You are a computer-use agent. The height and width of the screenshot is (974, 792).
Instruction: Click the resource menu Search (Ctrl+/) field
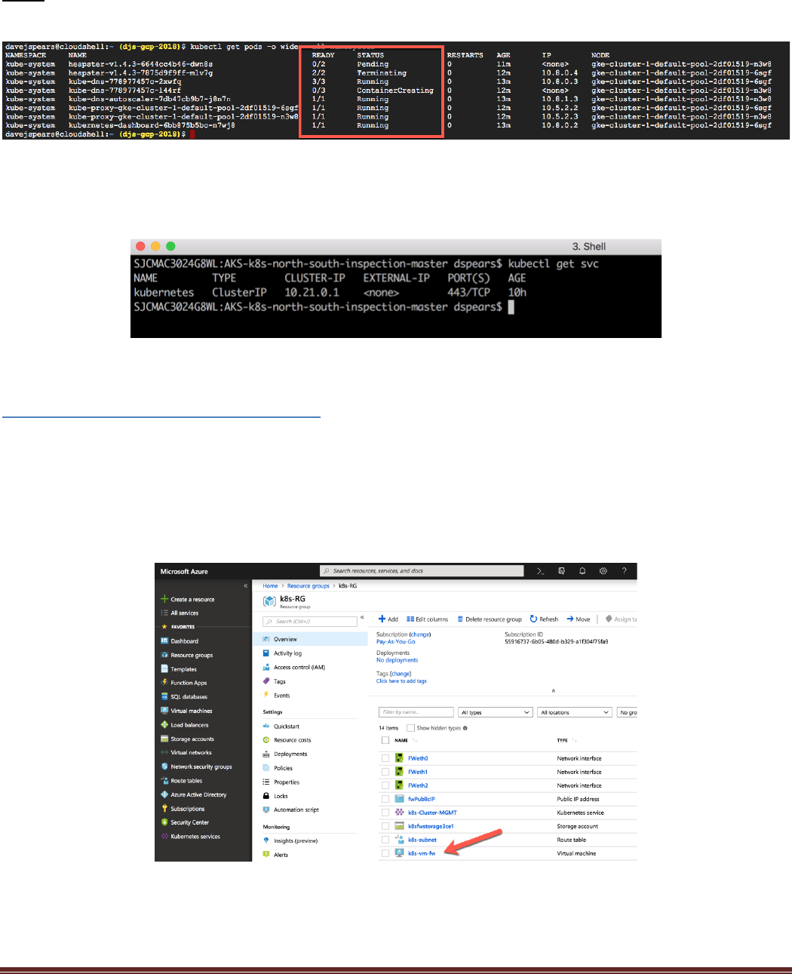coord(310,621)
